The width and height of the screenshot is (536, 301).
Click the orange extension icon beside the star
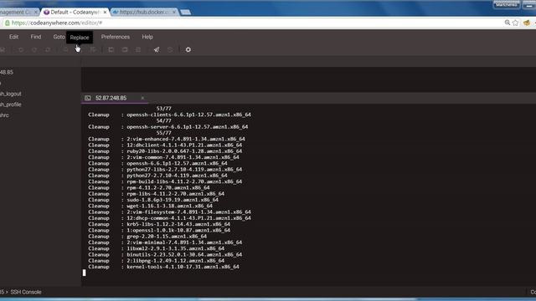pos(527,23)
